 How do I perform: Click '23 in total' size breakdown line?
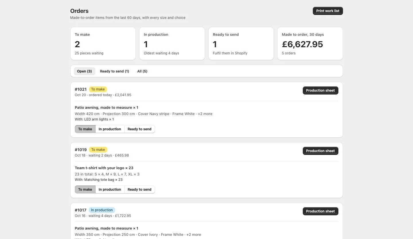pyautogui.click(x=107, y=174)
